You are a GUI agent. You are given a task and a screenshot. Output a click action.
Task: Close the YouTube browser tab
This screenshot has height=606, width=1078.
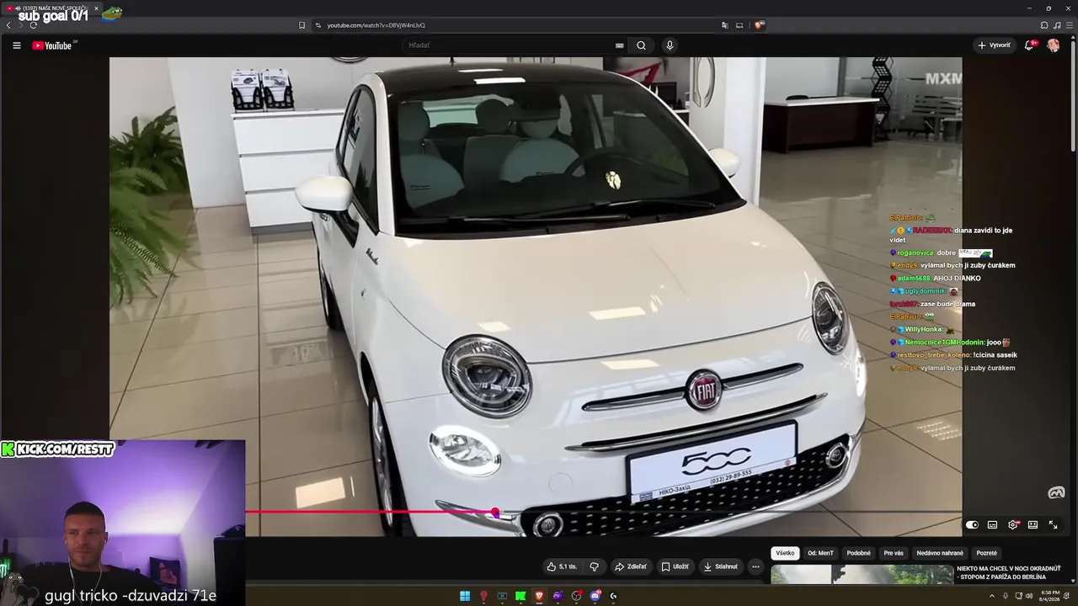(96, 8)
